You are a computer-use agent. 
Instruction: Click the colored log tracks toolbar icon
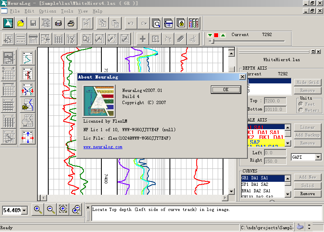point(193,23)
